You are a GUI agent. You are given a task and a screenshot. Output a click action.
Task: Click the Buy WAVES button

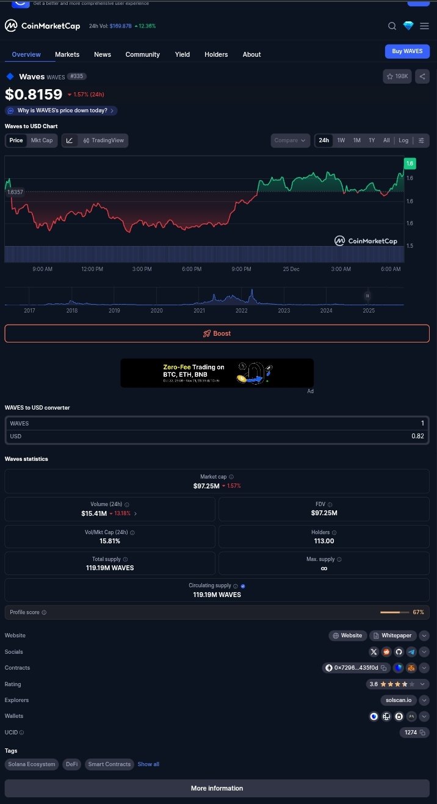click(x=406, y=51)
